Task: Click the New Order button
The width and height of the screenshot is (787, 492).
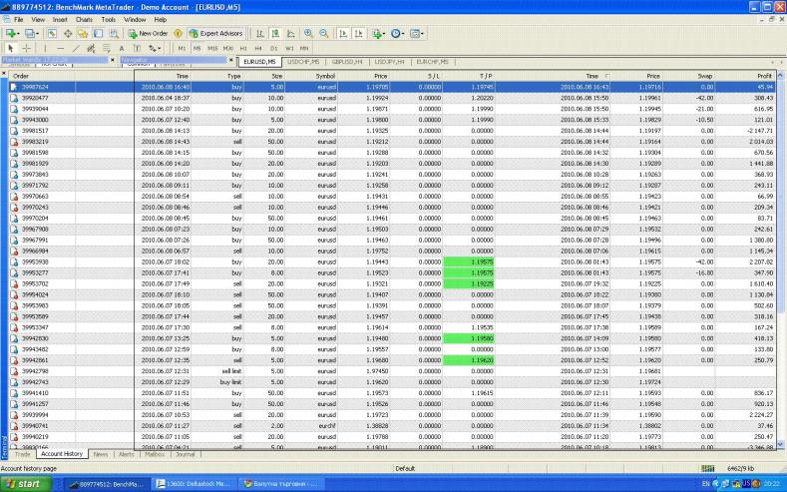Action: click(x=148, y=34)
